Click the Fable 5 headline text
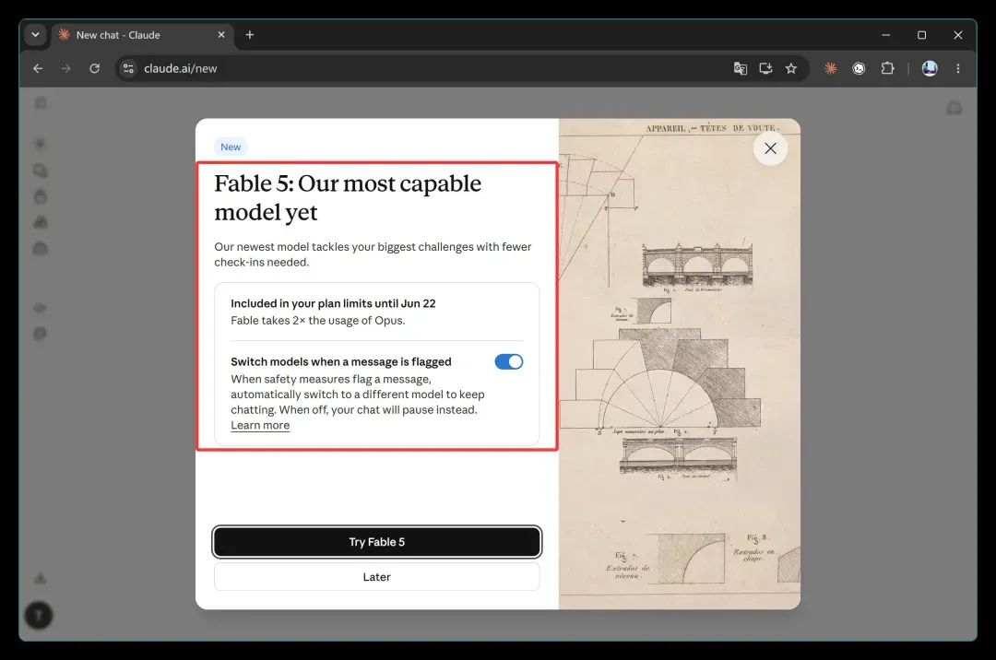The image size is (996, 660). pos(348,197)
